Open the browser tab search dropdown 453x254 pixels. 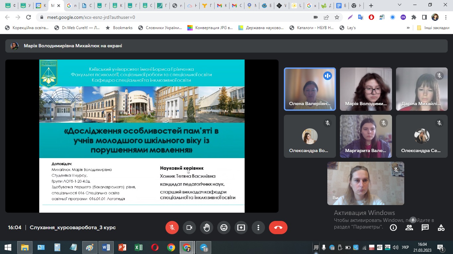[400, 5]
